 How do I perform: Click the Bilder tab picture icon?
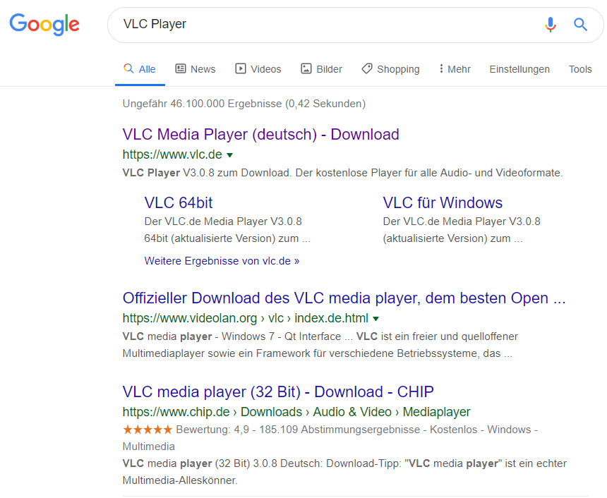306,69
